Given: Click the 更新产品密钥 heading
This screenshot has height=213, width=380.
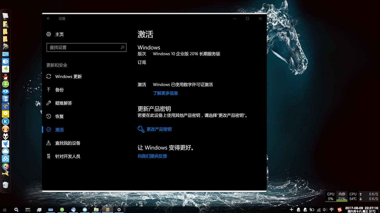Looking at the screenshot, I should point(154,109).
